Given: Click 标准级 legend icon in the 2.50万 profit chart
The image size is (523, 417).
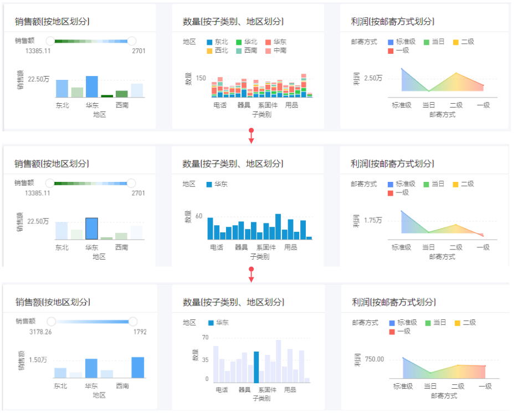Looking at the screenshot, I should point(391,42).
